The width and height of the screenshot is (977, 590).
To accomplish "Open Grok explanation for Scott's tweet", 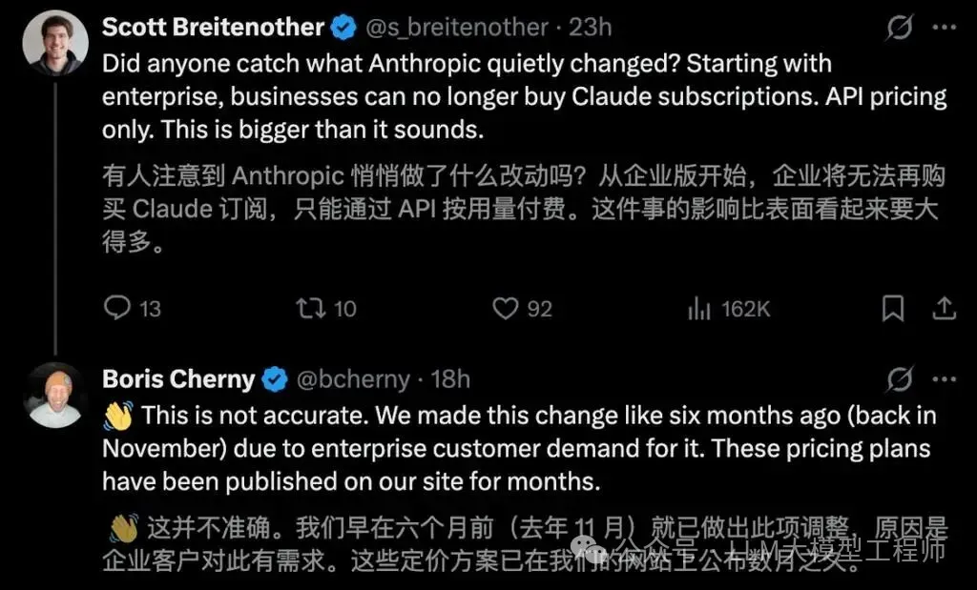I will pyautogui.click(x=900, y=29).
